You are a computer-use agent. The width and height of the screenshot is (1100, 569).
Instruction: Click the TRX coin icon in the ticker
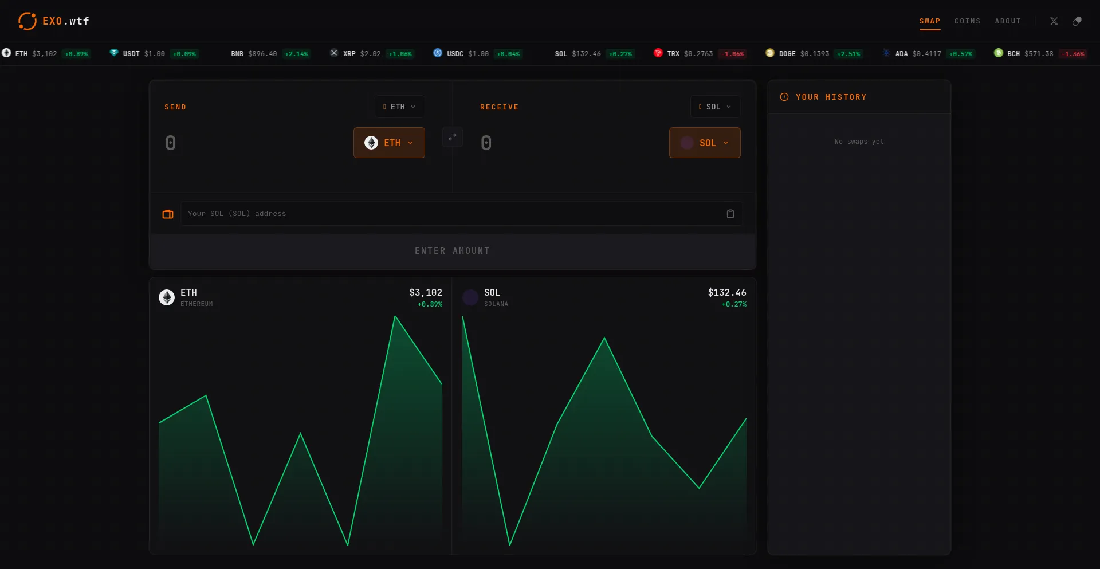658,53
